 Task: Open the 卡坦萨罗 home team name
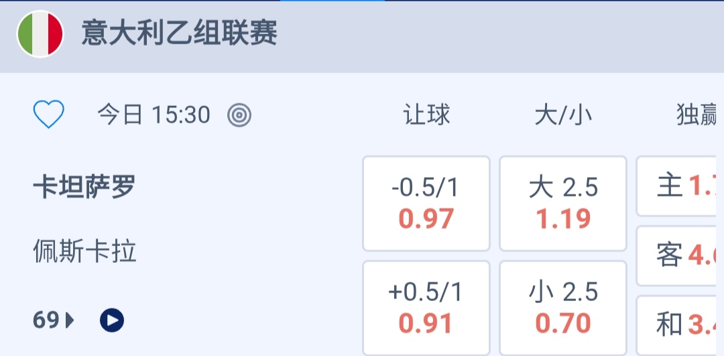[84, 187]
